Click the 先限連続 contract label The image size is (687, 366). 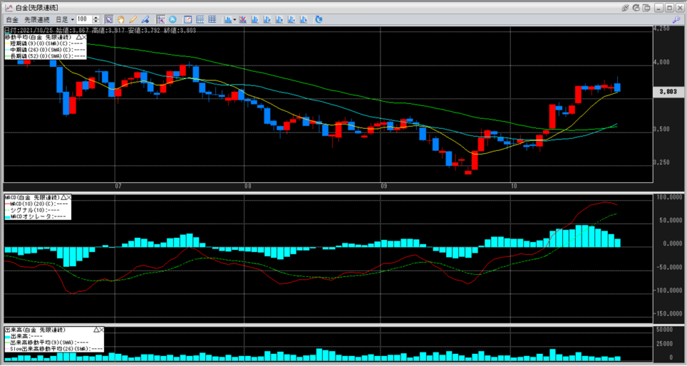pos(37,19)
